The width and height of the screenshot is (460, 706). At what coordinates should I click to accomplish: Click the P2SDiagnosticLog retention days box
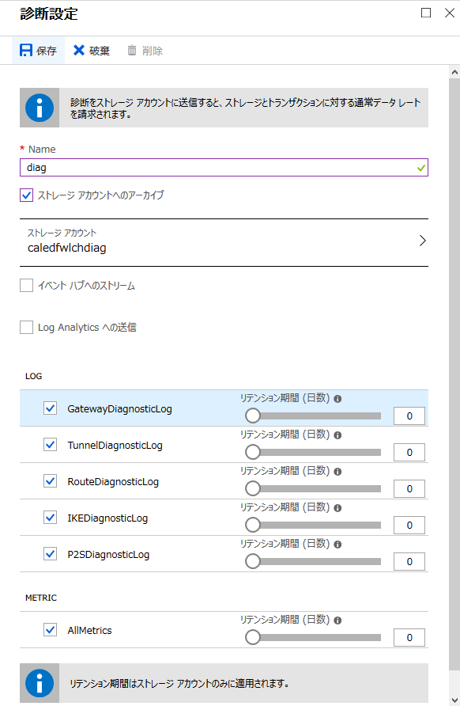(x=409, y=561)
